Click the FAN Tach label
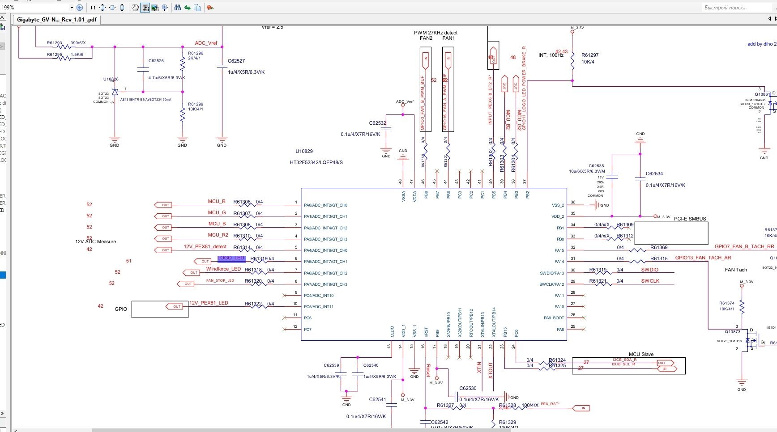The height and width of the screenshot is (432, 777). [736, 270]
